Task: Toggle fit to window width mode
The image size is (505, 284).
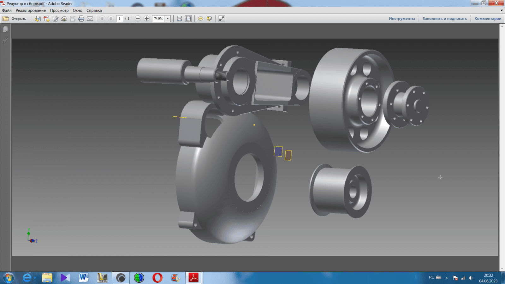Action: pyautogui.click(x=180, y=19)
